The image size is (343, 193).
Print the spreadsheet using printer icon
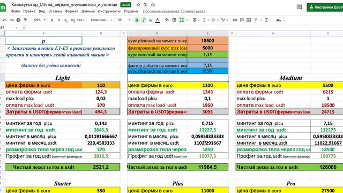[x=18, y=20]
